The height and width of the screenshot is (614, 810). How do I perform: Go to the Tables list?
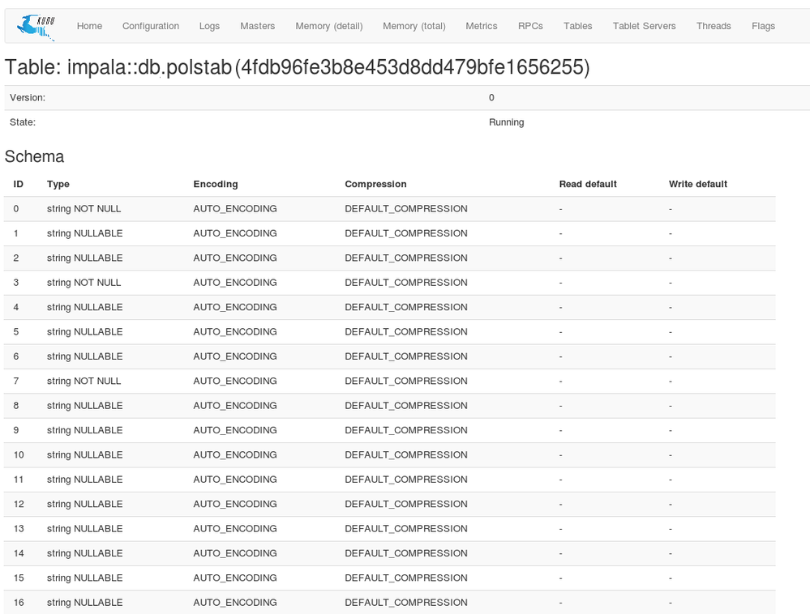pyautogui.click(x=577, y=26)
